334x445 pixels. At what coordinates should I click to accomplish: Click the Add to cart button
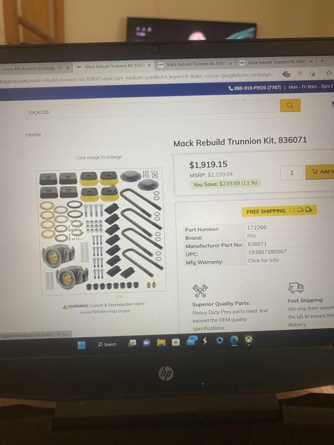pyautogui.click(x=320, y=171)
